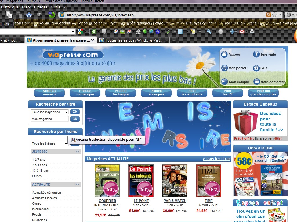This screenshot has width=297, height=222.
Task: Click the RSS feed icon in address bar
Action: point(269,15)
